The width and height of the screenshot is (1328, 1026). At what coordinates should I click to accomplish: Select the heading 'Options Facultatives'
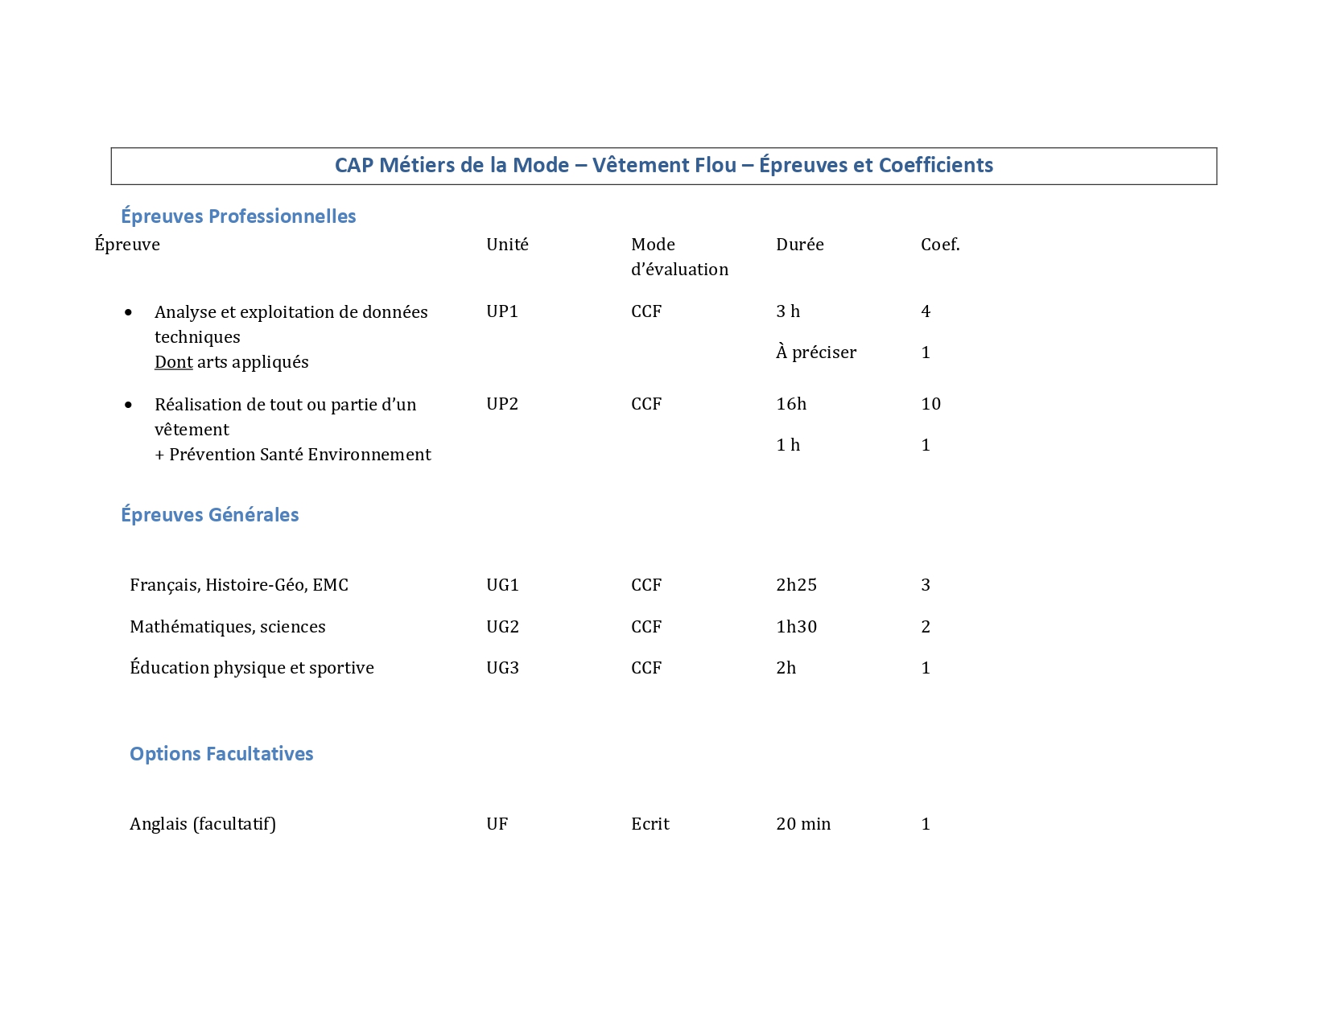click(x=221, y=753)
